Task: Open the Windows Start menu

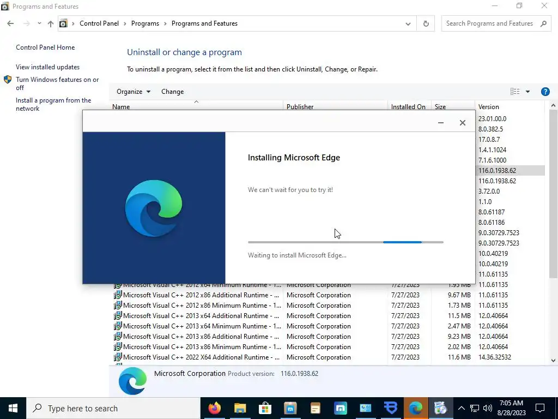Action: coord(13,408)
